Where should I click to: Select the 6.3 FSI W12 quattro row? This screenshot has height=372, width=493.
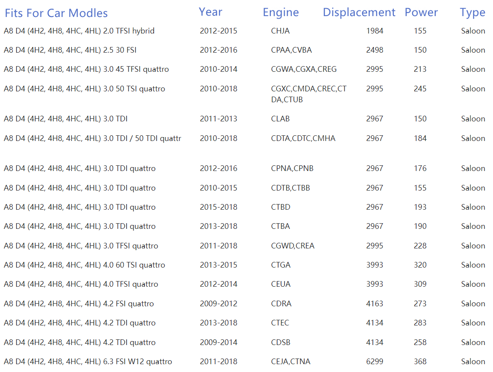[x=245, y=362]
